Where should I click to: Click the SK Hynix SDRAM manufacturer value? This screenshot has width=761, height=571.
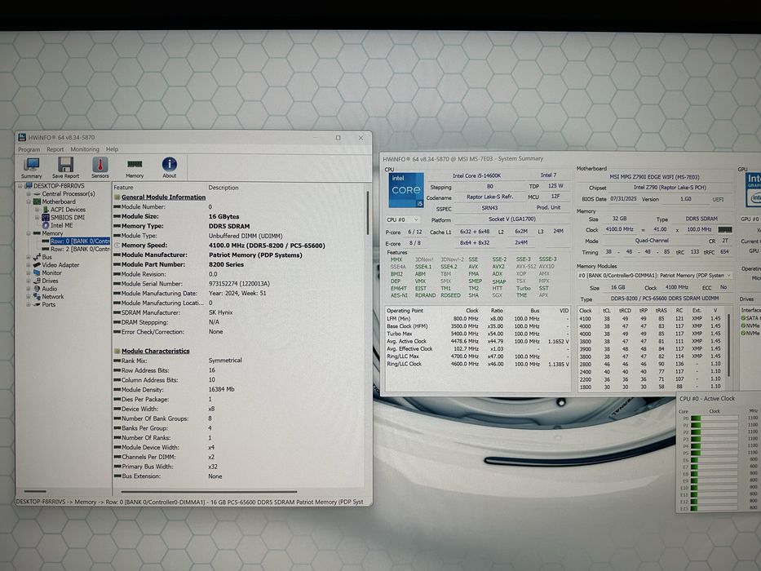pyautogui.click(x=221, y=312)
